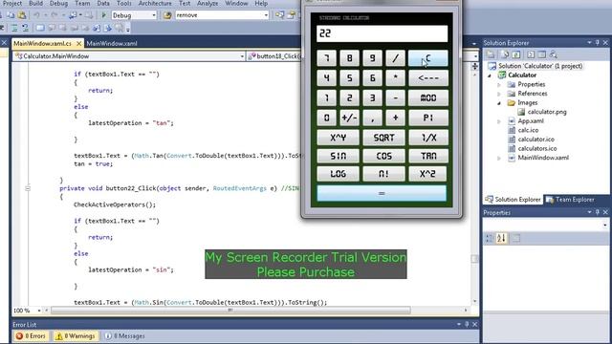Viewport: 612px width, 344px height.
Task: Expand the References node
Action: [x=499, y=94]
